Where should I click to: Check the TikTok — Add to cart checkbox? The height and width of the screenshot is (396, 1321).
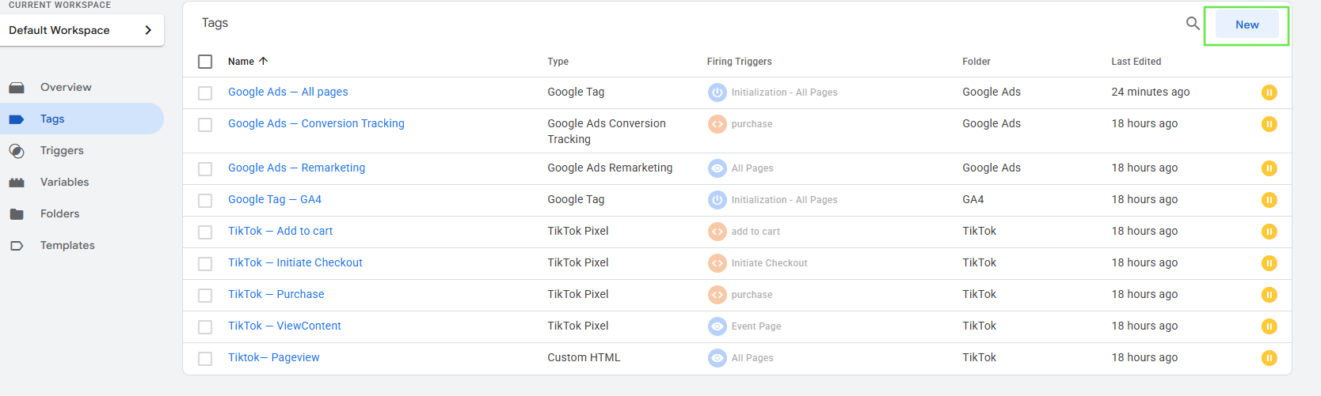tap(205, 232)
